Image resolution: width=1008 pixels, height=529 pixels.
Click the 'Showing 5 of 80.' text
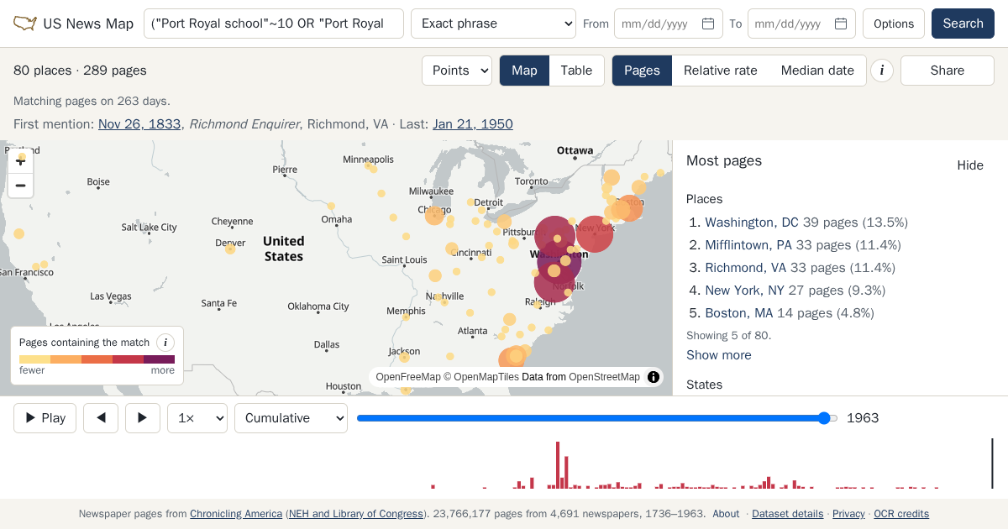728,335
